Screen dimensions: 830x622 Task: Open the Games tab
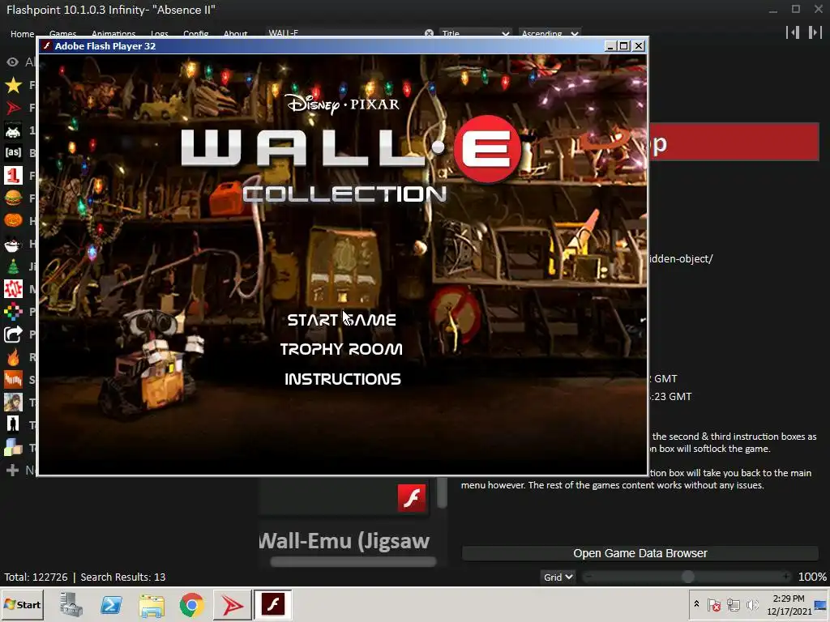[62, 34]
